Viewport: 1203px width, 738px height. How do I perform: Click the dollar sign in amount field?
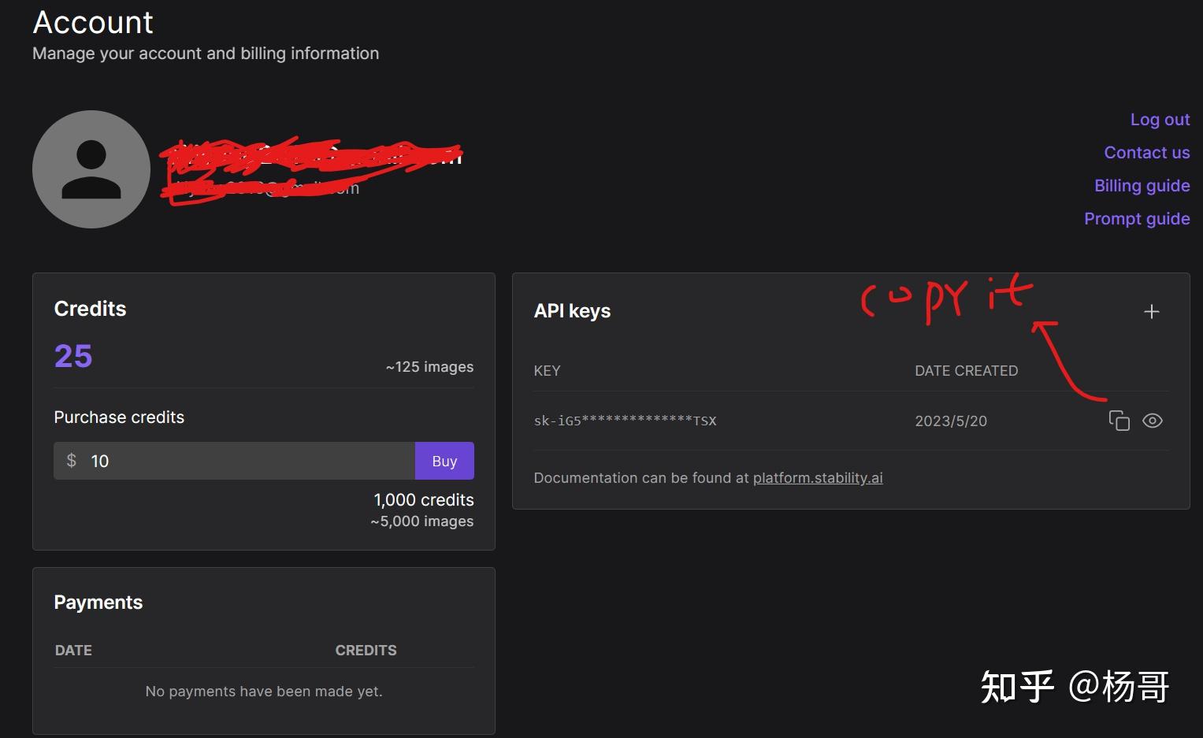(x=72, y=461)
